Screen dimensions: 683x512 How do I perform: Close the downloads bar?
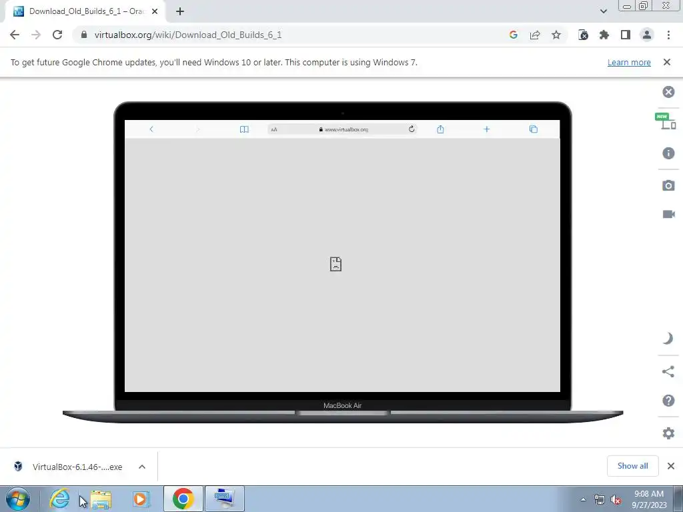pos(671,466)
